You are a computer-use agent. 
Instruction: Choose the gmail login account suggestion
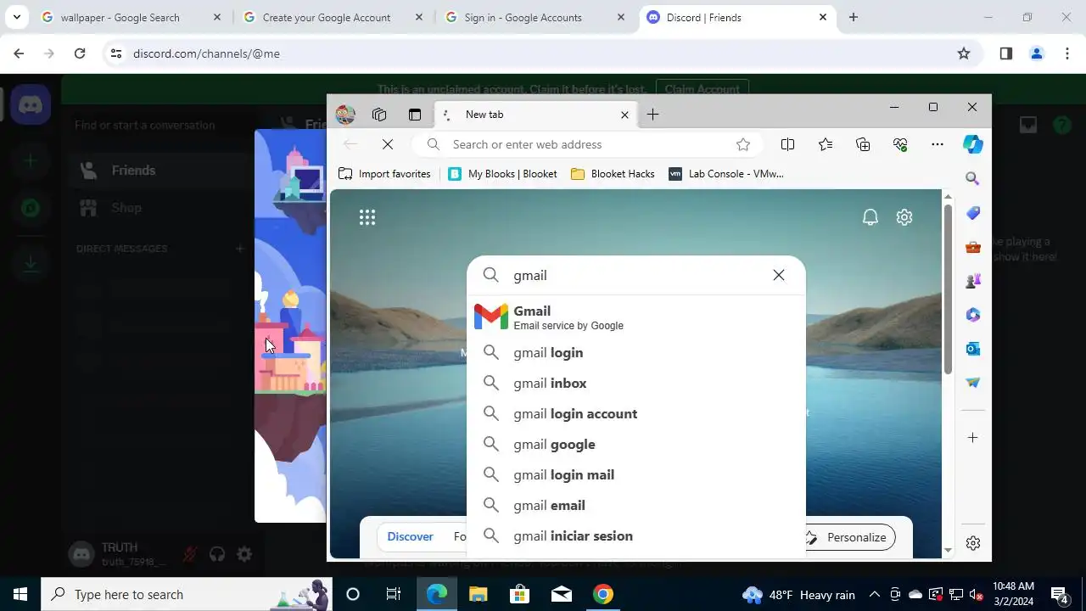(636, 413)
